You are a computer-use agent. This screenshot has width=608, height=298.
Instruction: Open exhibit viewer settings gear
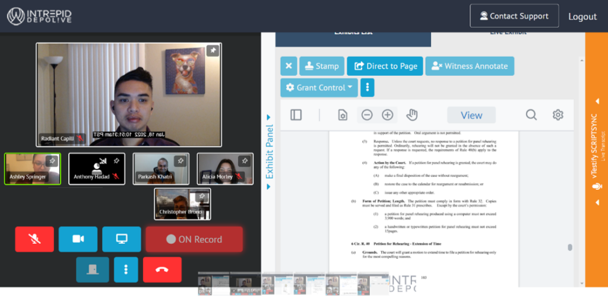click(x=558, y=115)
